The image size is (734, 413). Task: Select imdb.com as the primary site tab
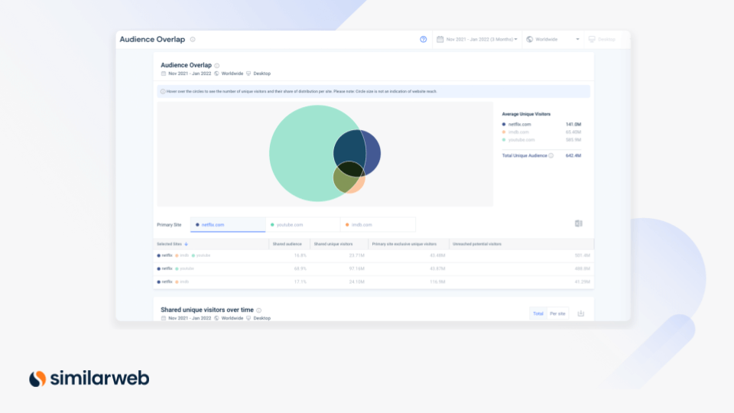click(378, 225)
